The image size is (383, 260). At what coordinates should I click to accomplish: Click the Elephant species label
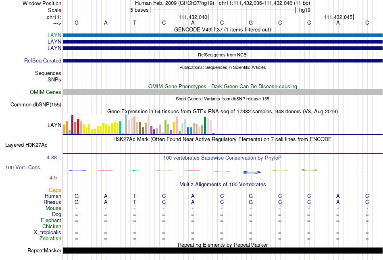51,220
